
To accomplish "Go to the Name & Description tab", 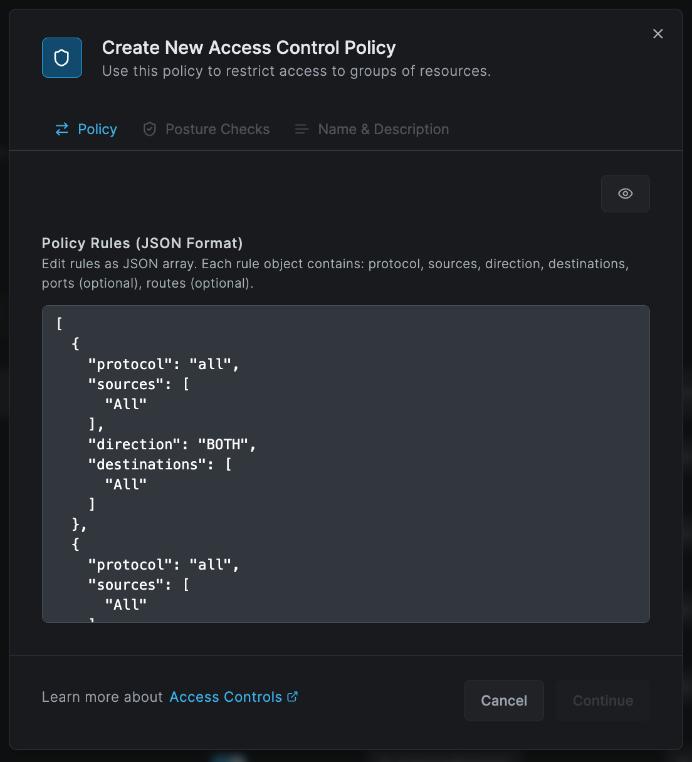I will click(383, 129).
